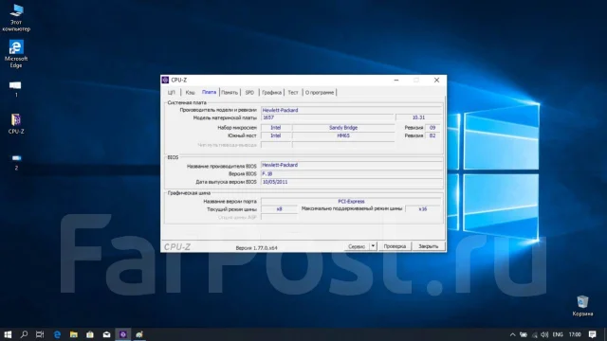Open the volume tray icon

coord(544,334)
